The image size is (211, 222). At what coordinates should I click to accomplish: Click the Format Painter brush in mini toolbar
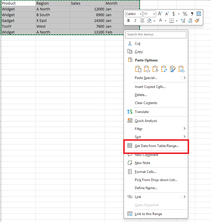(x=197, y=21)
